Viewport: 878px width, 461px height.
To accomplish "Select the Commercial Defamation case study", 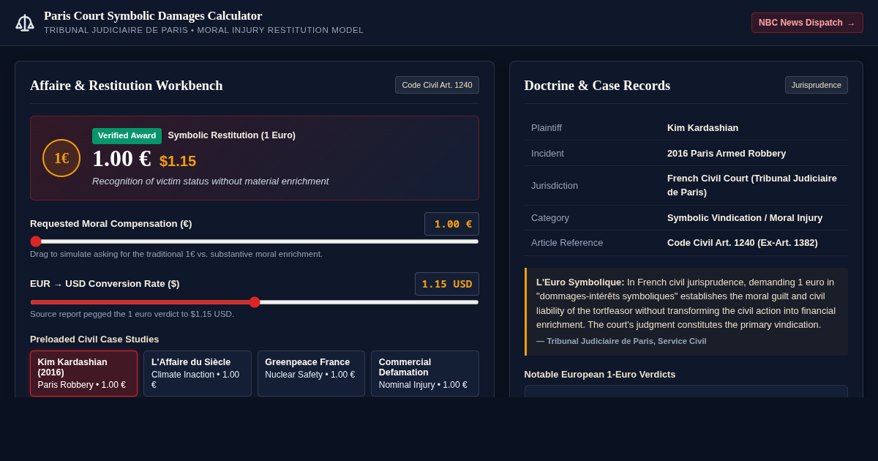I will coord(425,373).
